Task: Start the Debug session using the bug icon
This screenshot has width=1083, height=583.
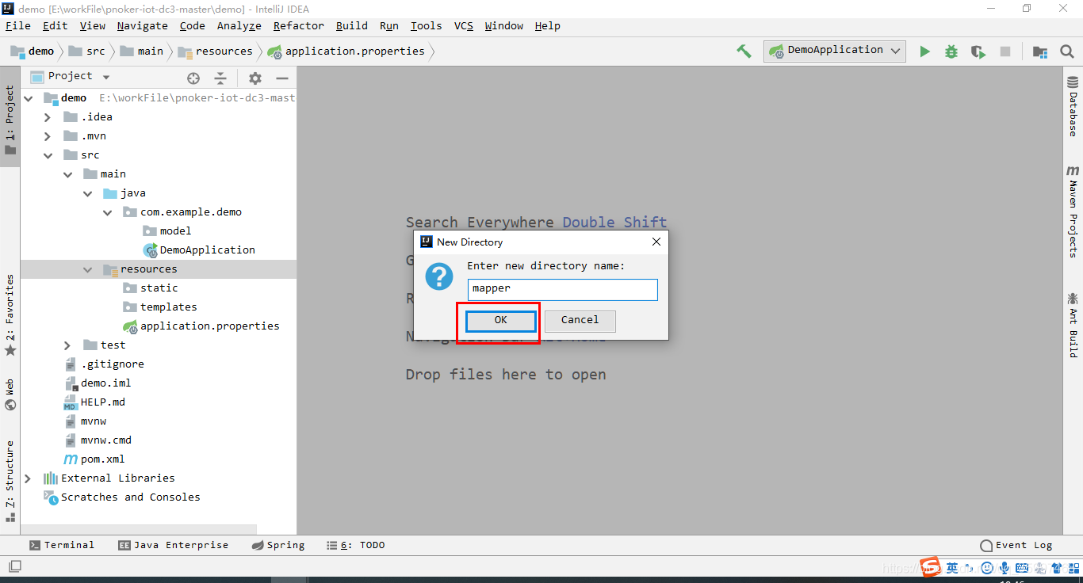Action: tap(951, 50)
